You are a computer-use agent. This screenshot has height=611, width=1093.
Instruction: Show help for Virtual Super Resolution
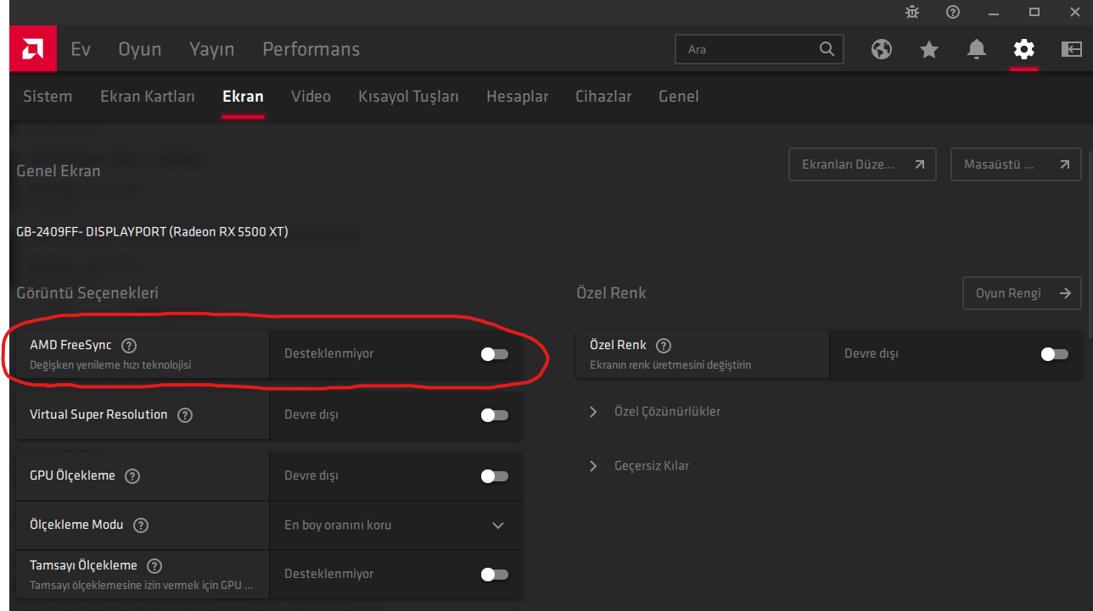coord(185,415)
